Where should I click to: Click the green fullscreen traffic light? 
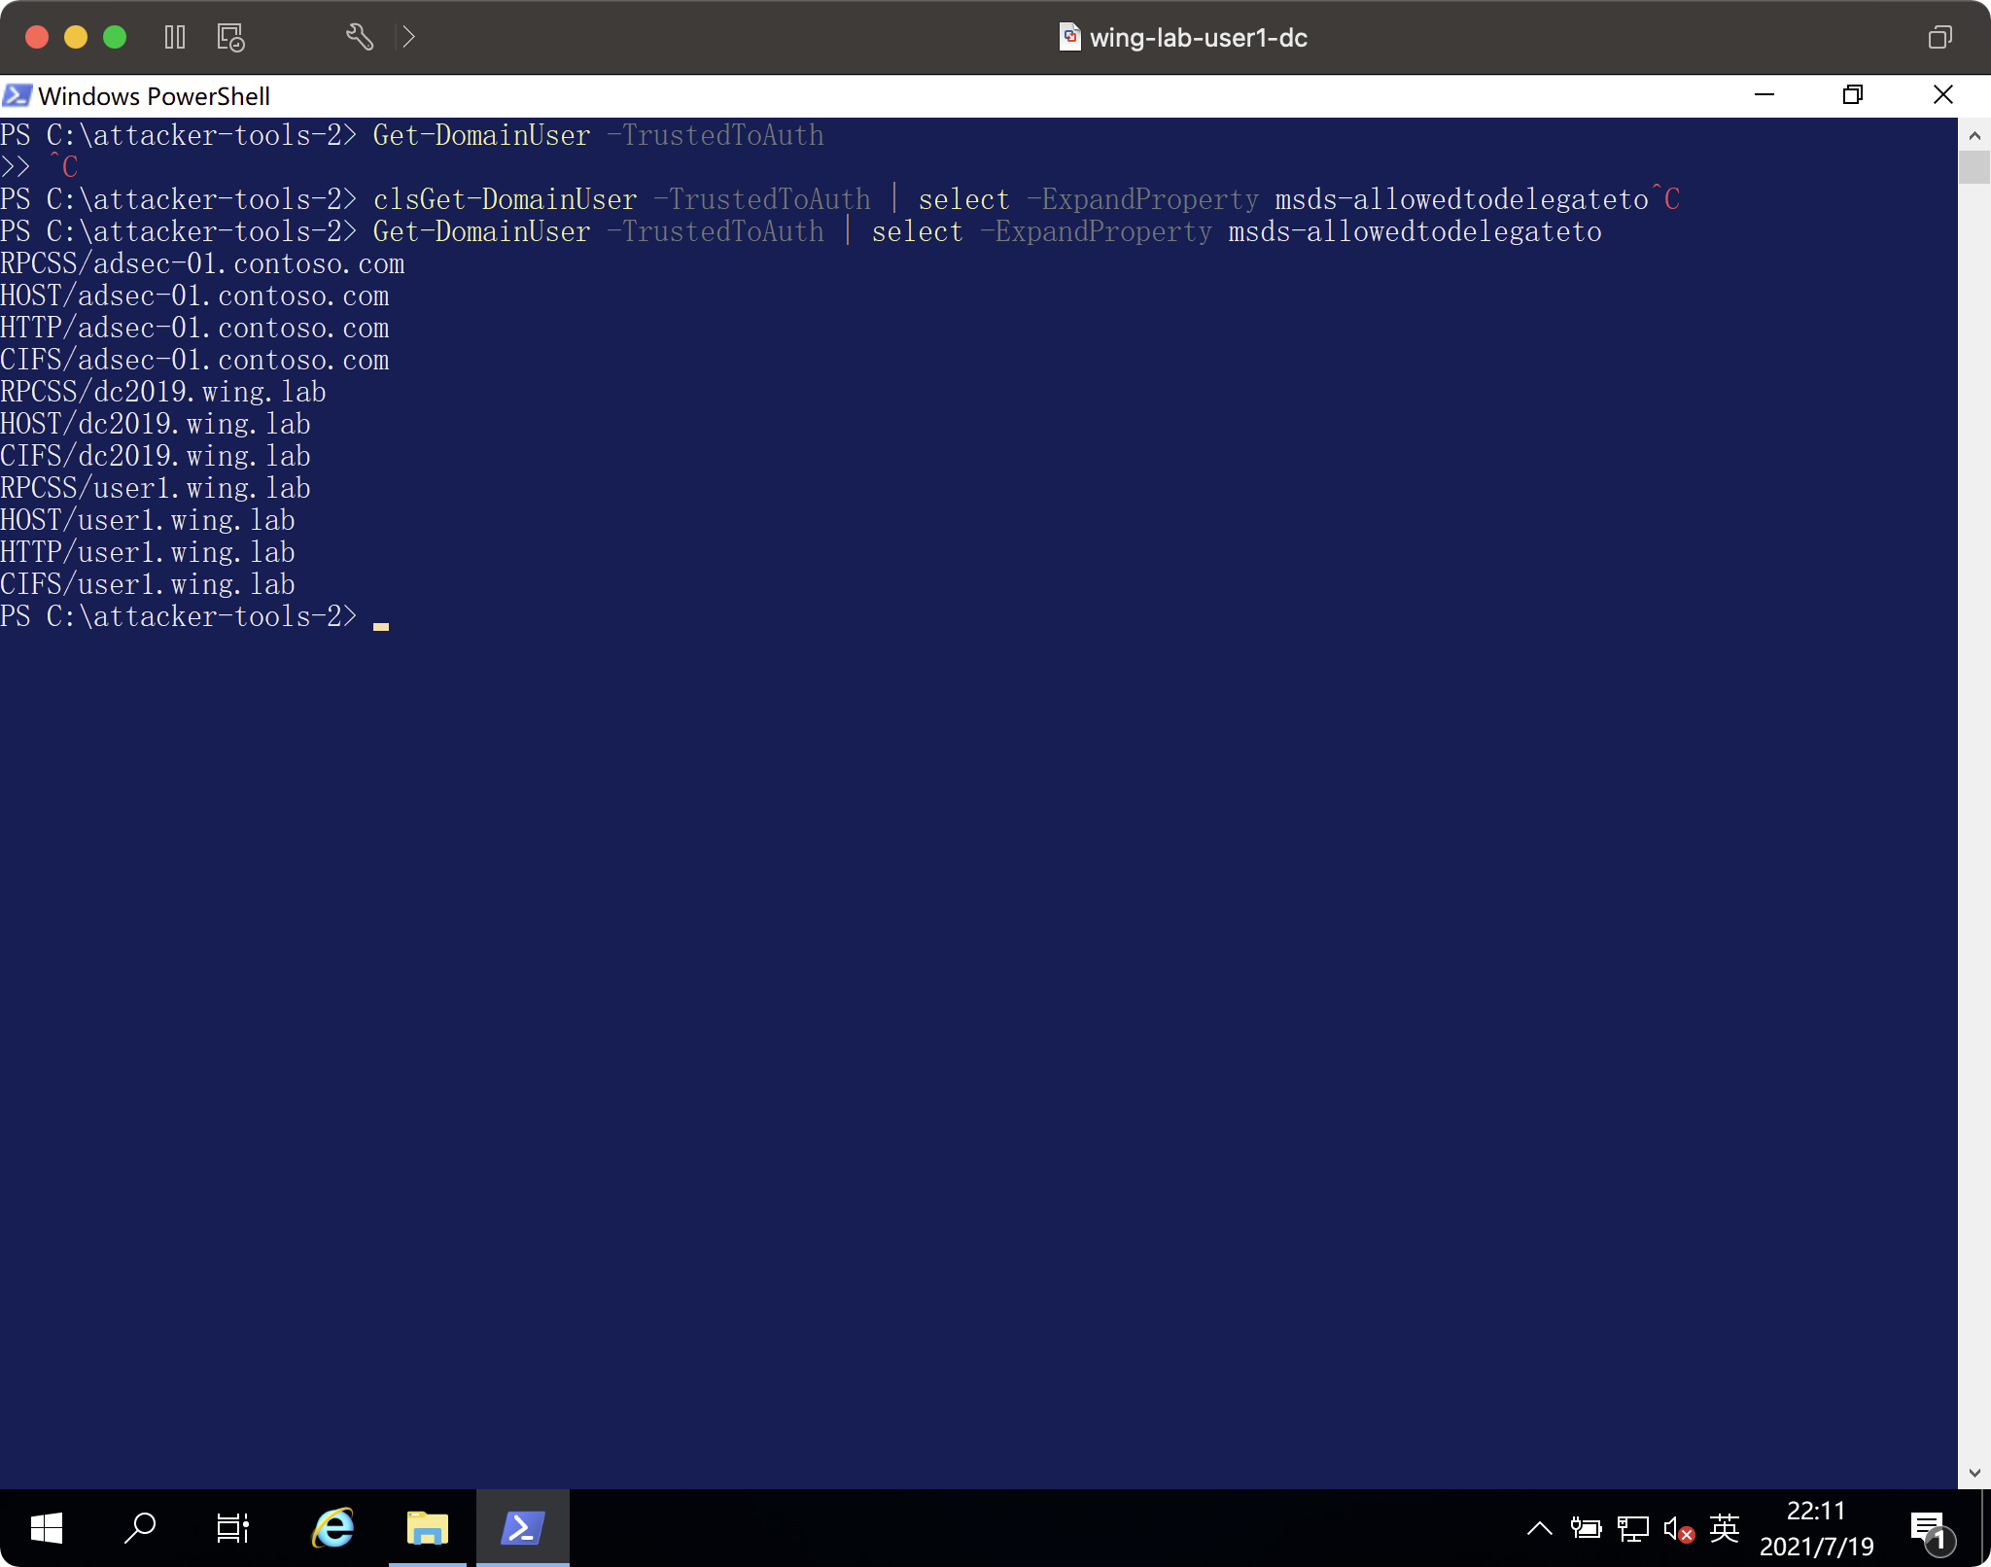pyautogui.click(x=115, y=37)
